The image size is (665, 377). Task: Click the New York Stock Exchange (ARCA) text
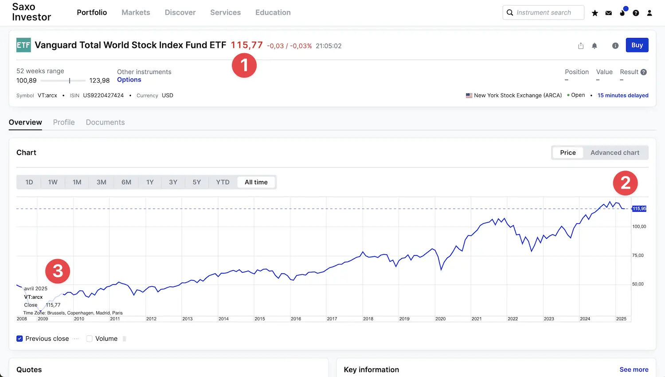(x=518, y=95)
